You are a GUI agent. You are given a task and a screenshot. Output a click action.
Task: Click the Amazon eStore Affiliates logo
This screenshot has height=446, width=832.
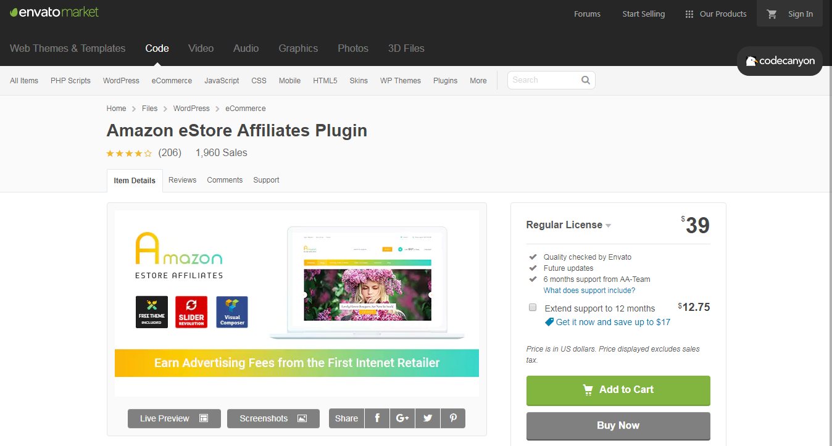(179, 255)
